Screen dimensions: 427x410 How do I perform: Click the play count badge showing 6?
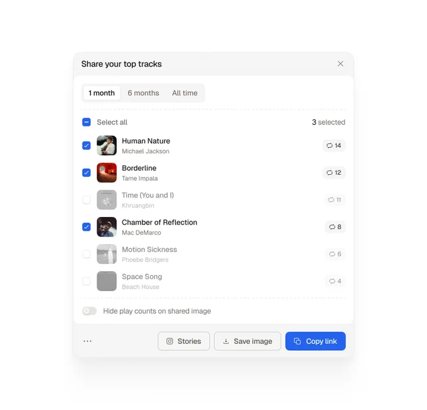tap(335, 254)
